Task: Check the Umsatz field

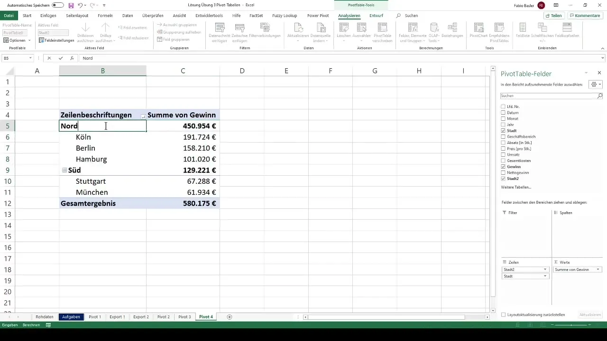Action: 503,155
